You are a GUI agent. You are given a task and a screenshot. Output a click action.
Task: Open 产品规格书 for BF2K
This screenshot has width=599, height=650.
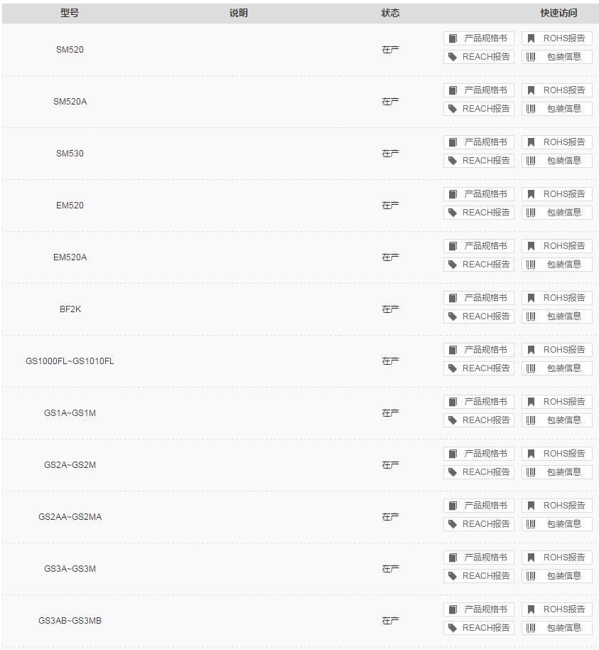[479, 298]
